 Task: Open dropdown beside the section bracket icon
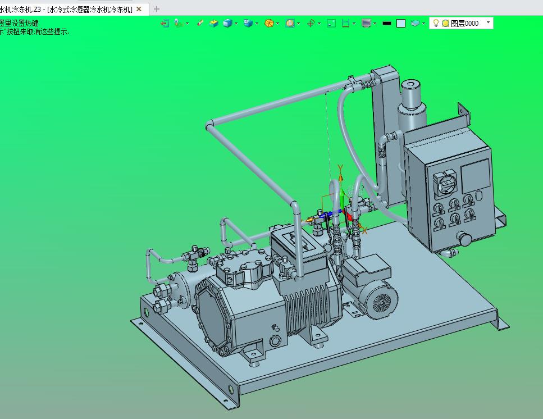[x=354, y=24]
